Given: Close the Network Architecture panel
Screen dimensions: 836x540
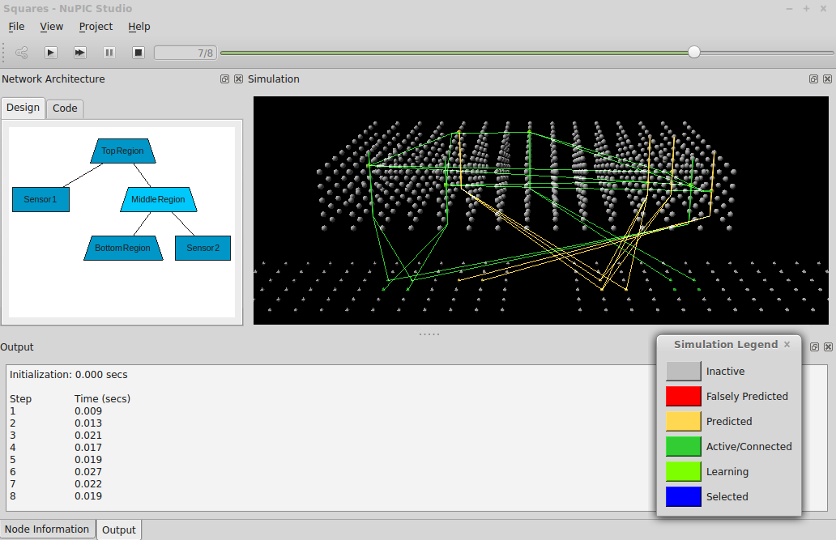Looking at the screenshot, I should 238,79.
